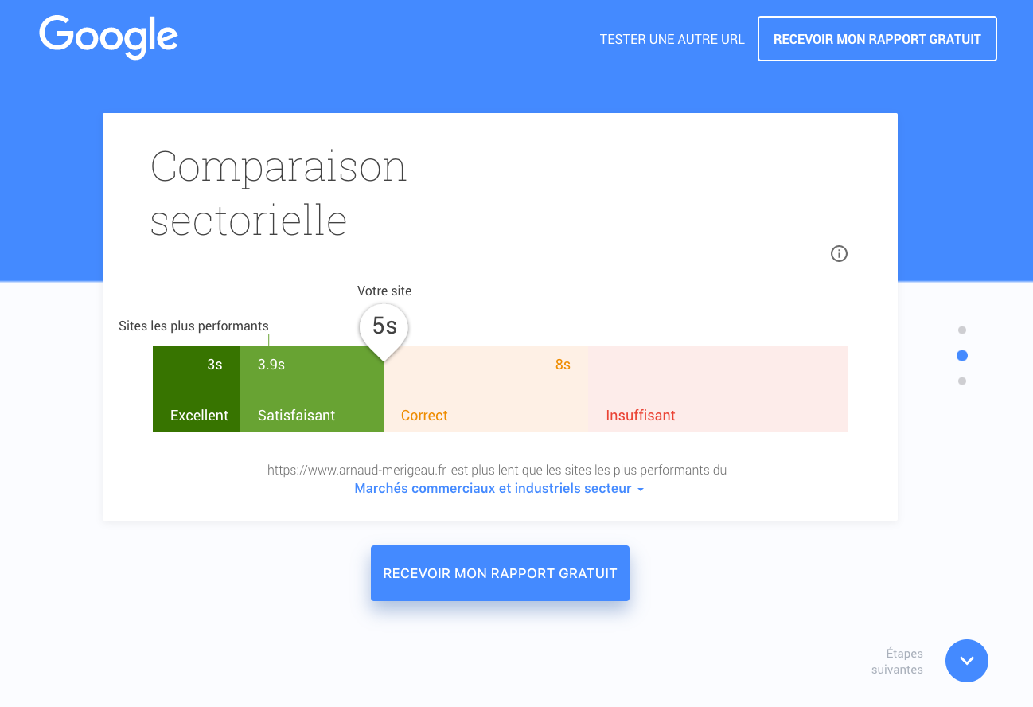This screenshot has height=707, width=1033.
Task: Select the active blue pagination dot
Action: click(x=962, y=356)
